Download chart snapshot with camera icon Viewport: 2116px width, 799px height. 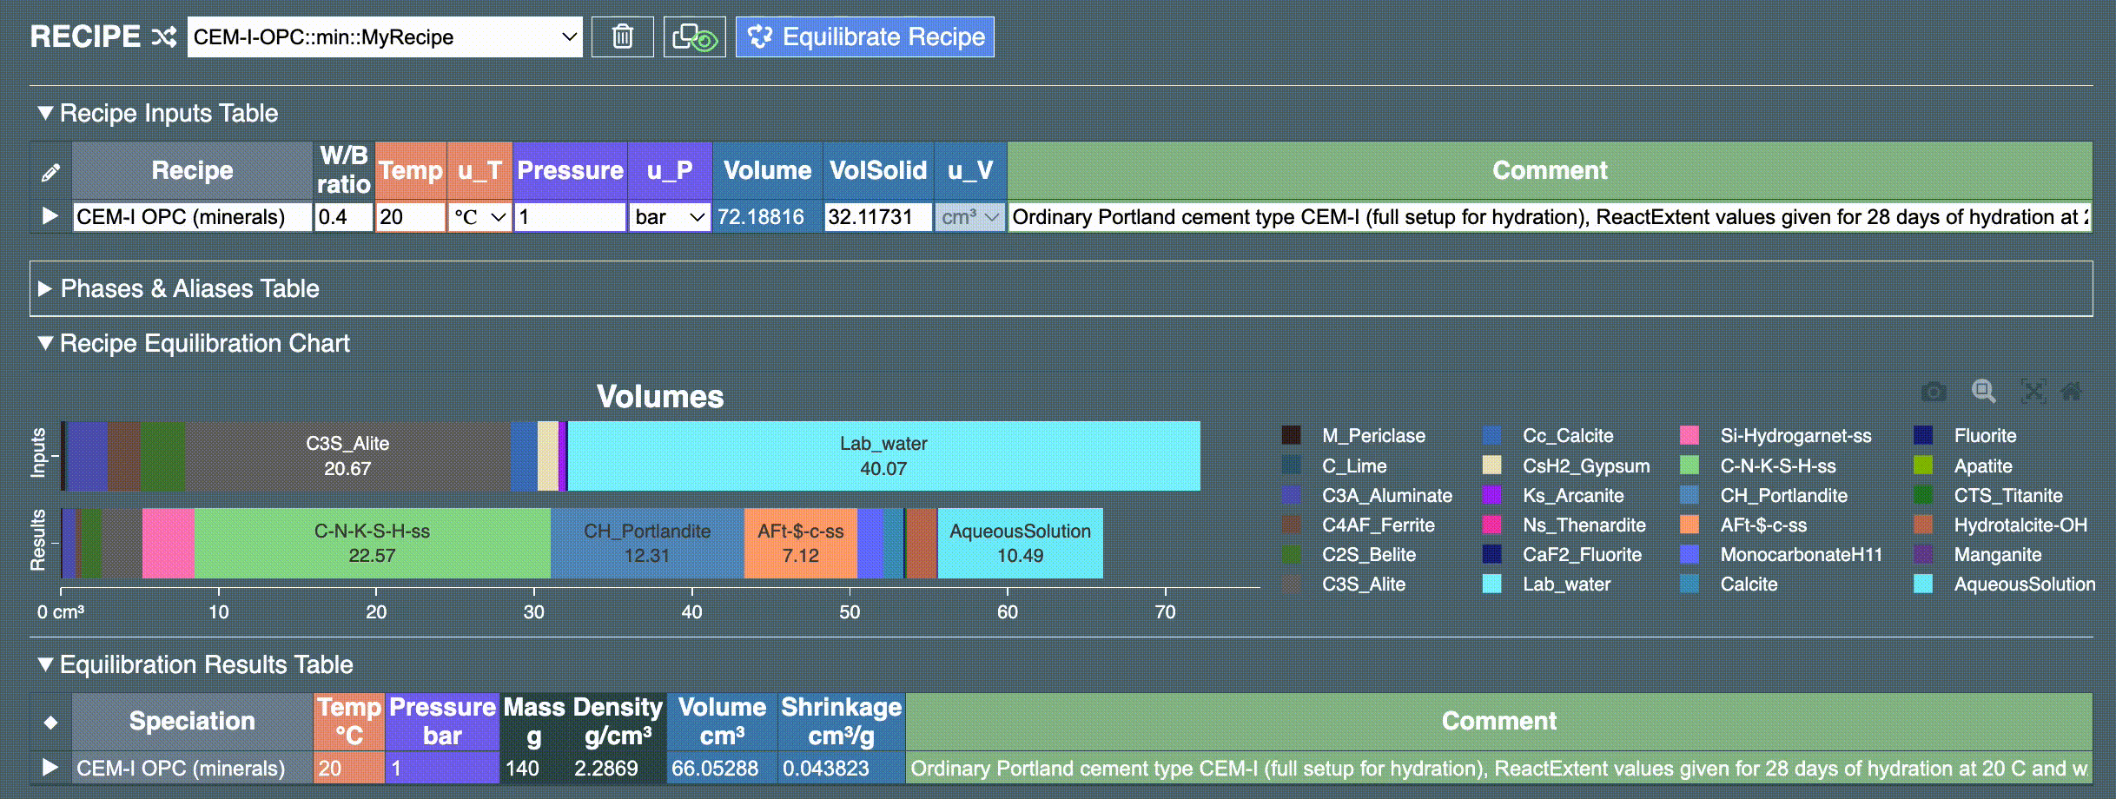tap(1934, 392)
